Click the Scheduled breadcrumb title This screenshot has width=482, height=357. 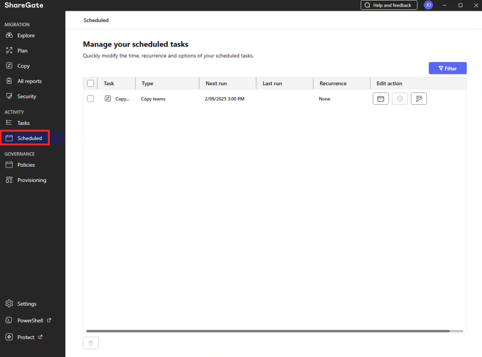pyautogui.click(x=96, y=20)
